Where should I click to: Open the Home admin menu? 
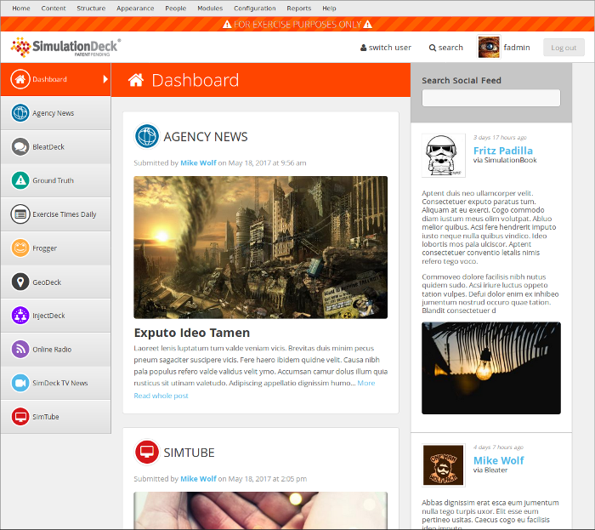point(21,8)
